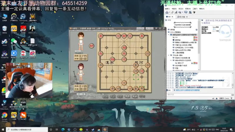Screen dimensions: 235x132
Task: Open the Corel VideoStudio desktop shortcut
Action: tap(4, 105)
